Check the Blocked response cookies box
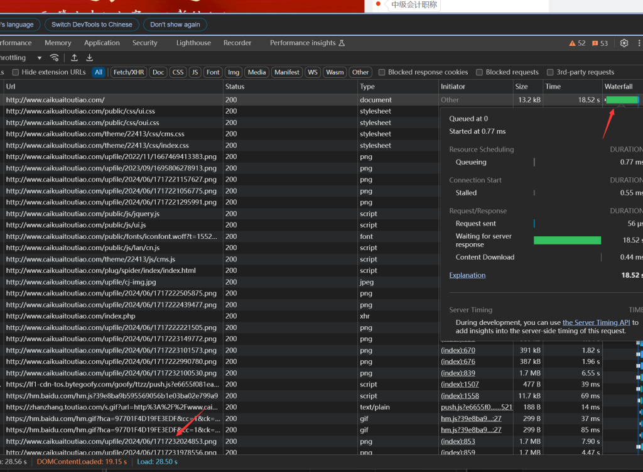The image size is (643, 472). [382, 72]
